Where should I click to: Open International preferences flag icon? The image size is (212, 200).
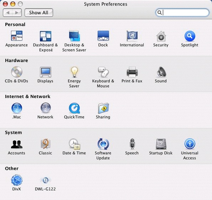pos(132,36)
